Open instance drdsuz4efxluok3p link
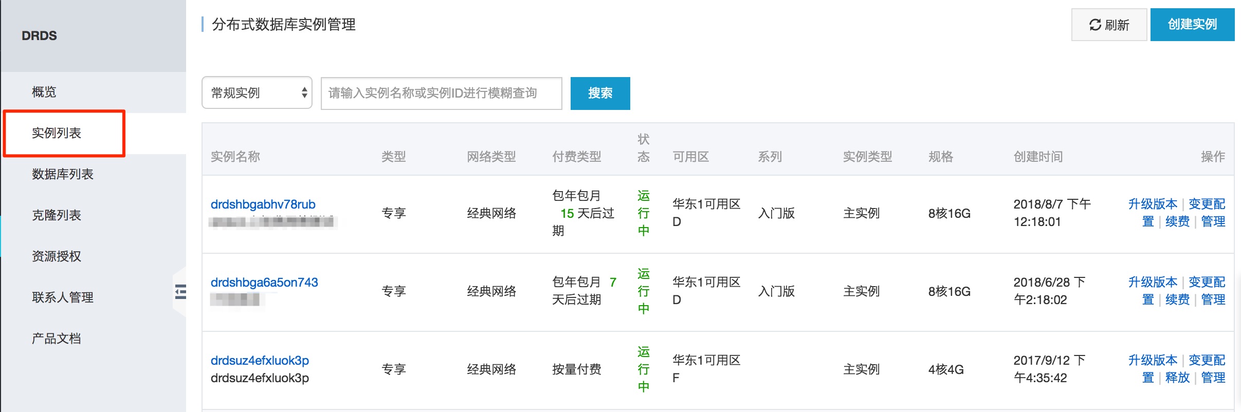The width and height of the screenshot is (1241, 412). point(260,361)
